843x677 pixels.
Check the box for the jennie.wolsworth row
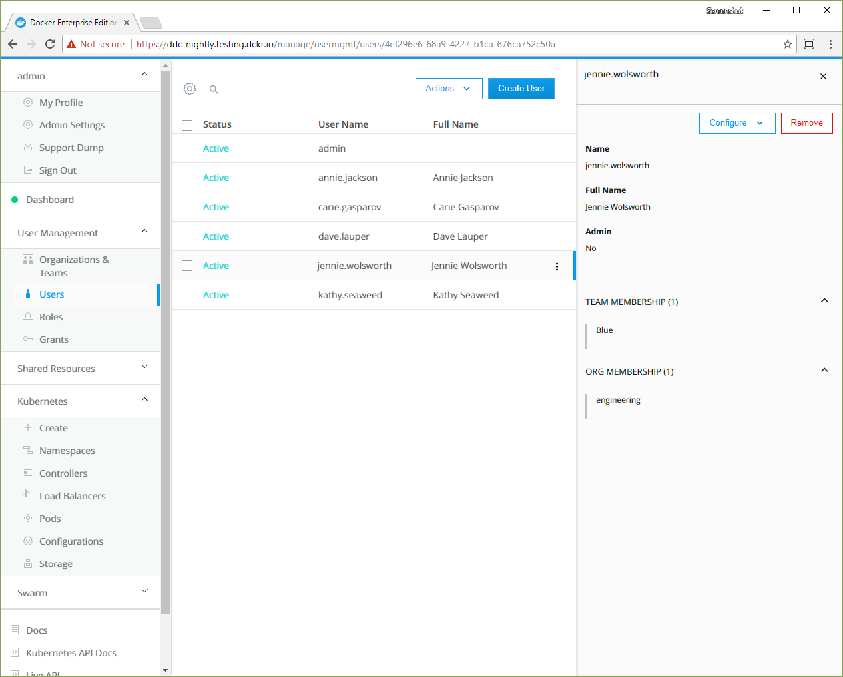coord(187,266)
